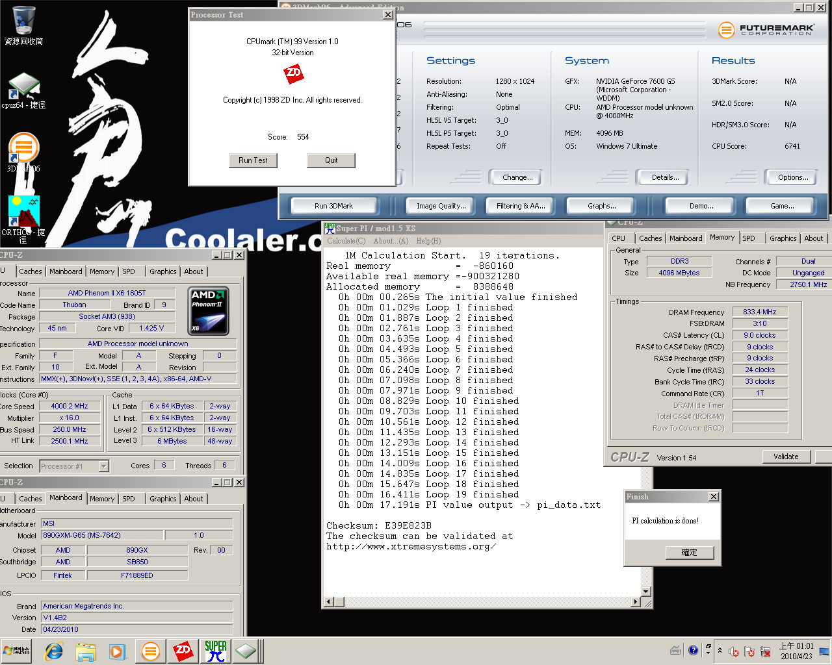832x665 pixels.
Task: Open the Help menu in Super PI
Action: pyautogui.click(x=428, y=241)
